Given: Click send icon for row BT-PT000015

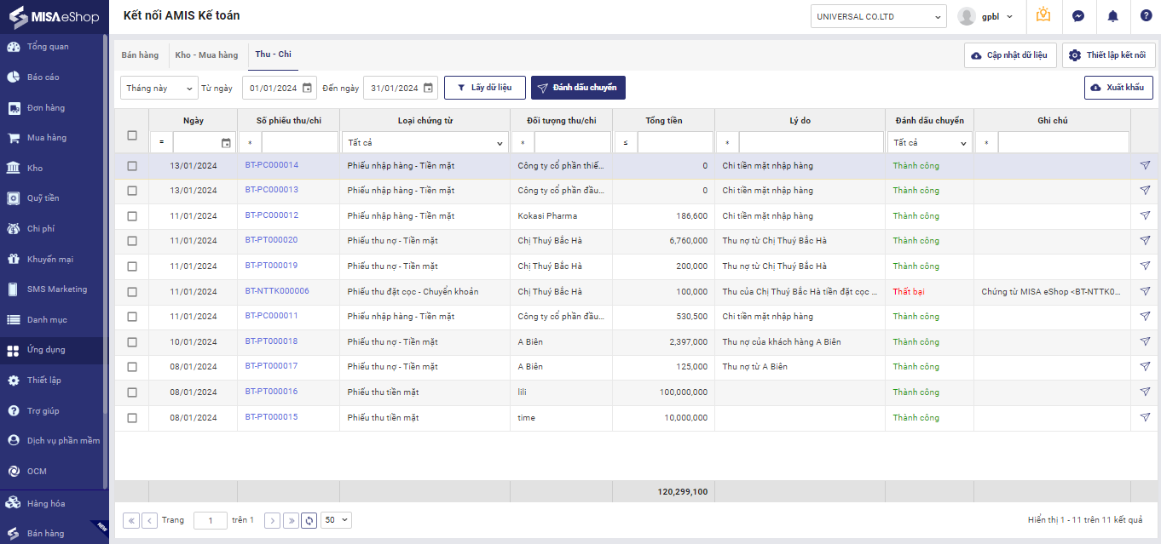Looking at the screenshot, I should coord(1145,418).
